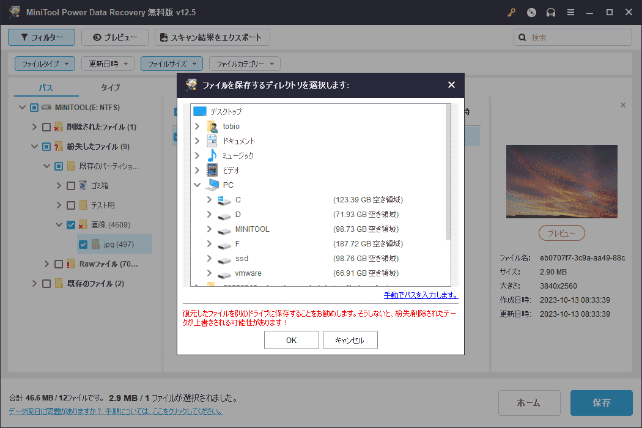Click the disc icon in title bar
The width and height of the screenshot is (642, 428).
tap(531, 12)
